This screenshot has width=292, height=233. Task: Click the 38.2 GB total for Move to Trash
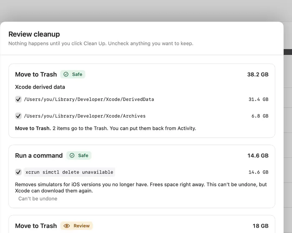[258, 74]
